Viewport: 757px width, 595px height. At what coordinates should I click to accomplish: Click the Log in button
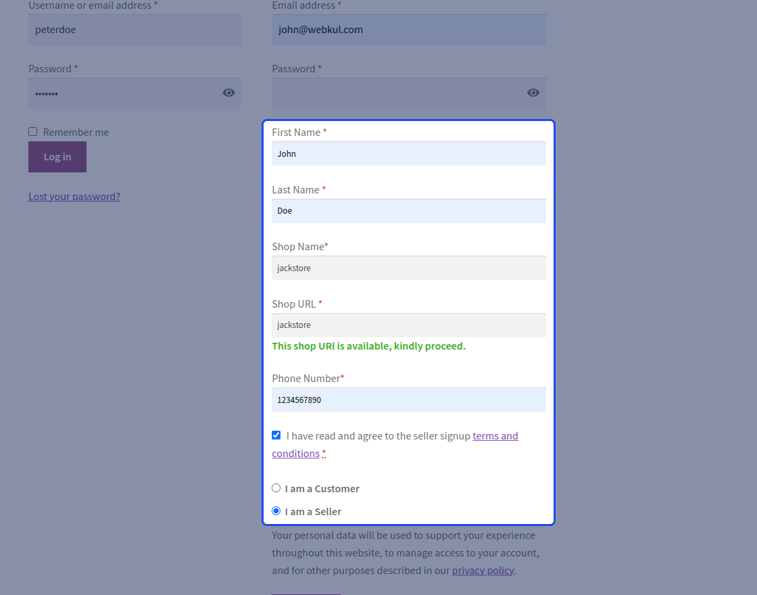[57, 156]
